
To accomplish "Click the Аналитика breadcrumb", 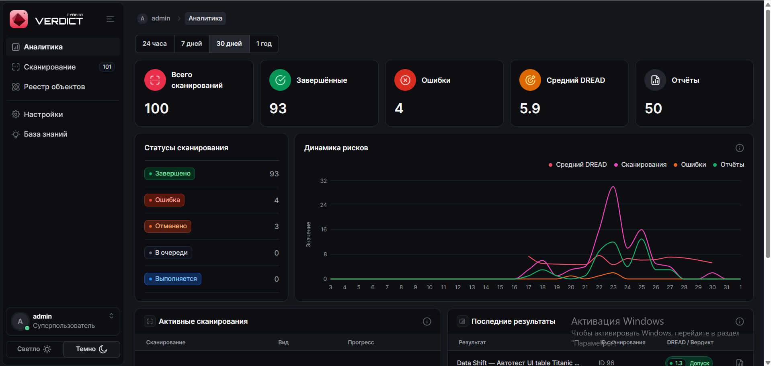I will tap(205, 18).
